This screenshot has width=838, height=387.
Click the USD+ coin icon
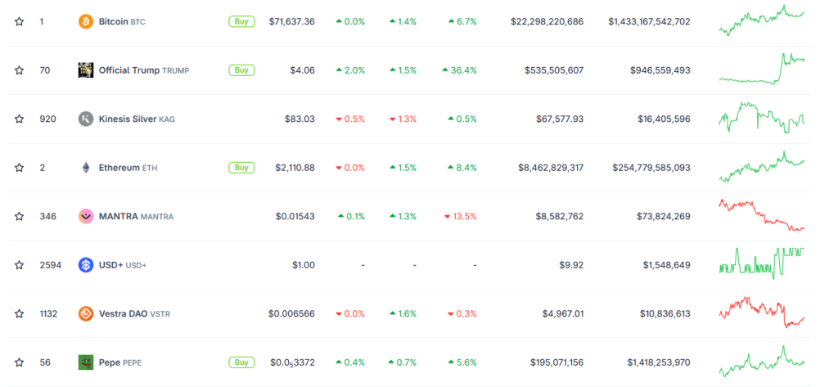coord(85,265)
